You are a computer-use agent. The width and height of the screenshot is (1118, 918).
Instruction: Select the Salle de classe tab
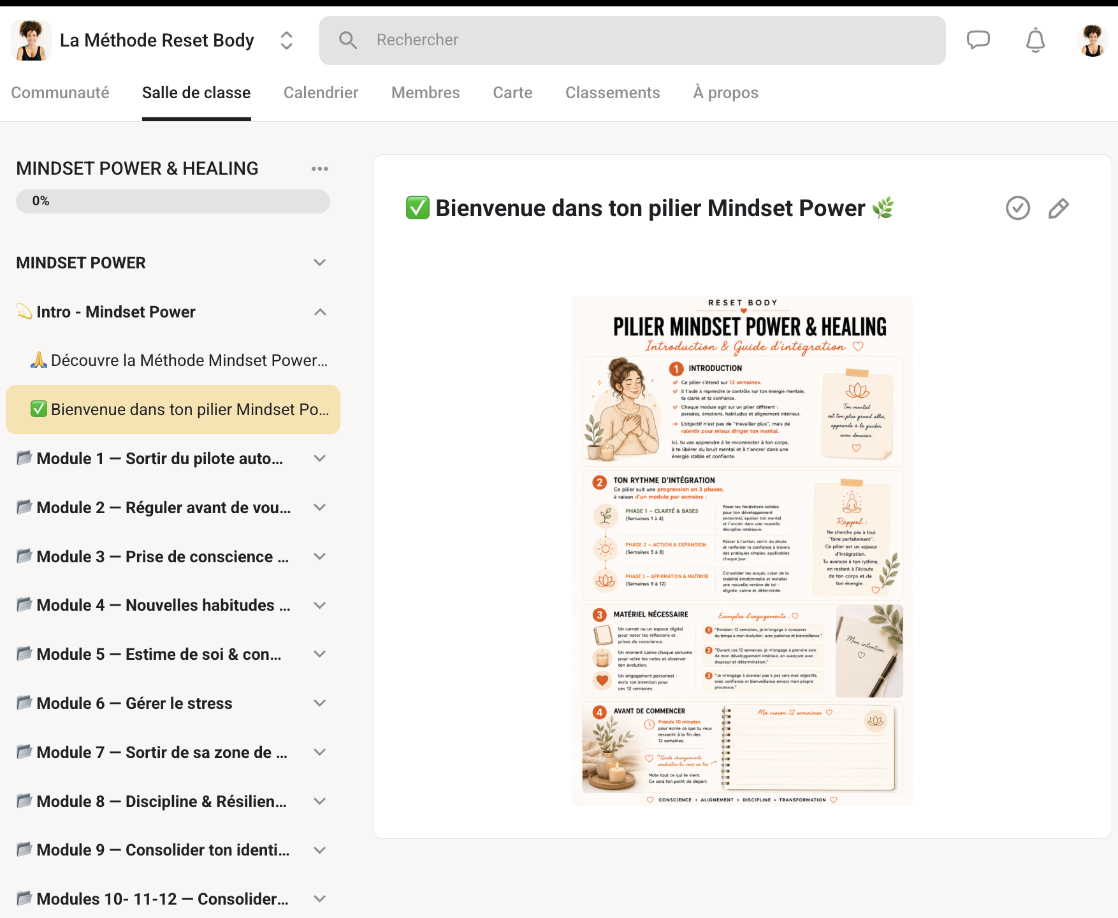[x=196, y=93]
